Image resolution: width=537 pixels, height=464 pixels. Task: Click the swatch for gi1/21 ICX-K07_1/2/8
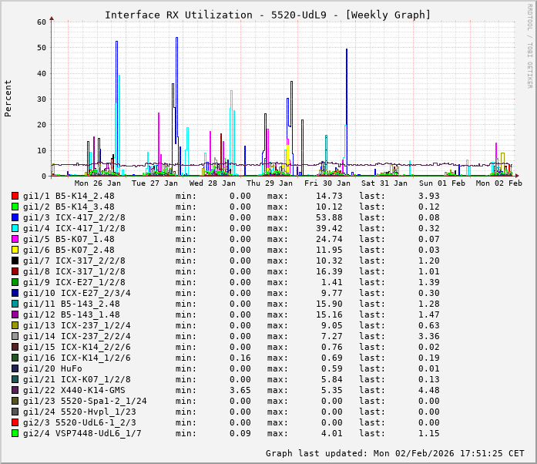coord(15,379)
